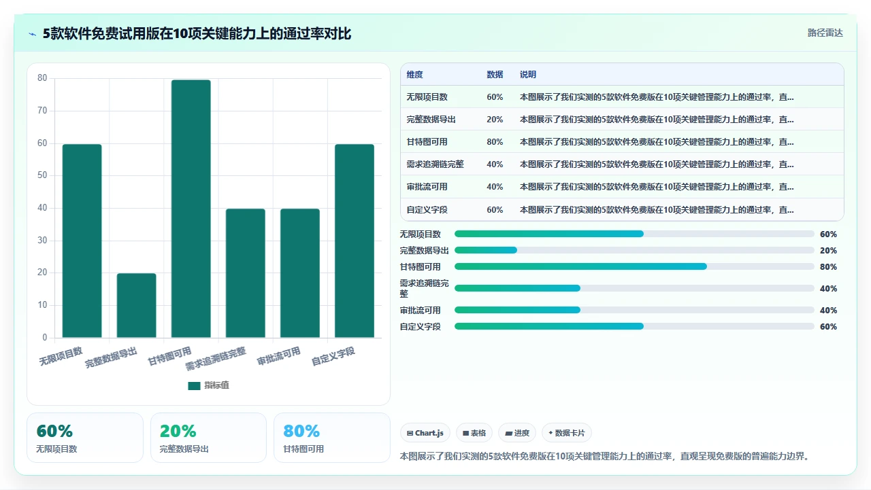Click the description text in table row 甘特图可用

coord(657,142)
